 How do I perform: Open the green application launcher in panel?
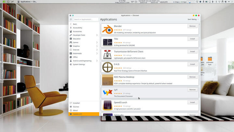(x=4, y=2)
